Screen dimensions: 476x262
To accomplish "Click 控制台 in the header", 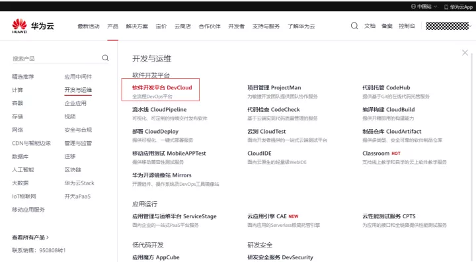I will [407, 26].
